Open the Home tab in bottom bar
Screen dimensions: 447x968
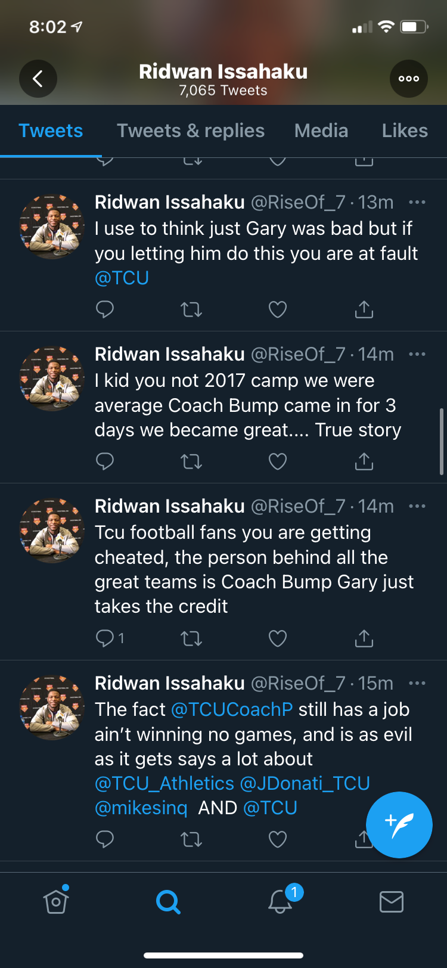56,901
